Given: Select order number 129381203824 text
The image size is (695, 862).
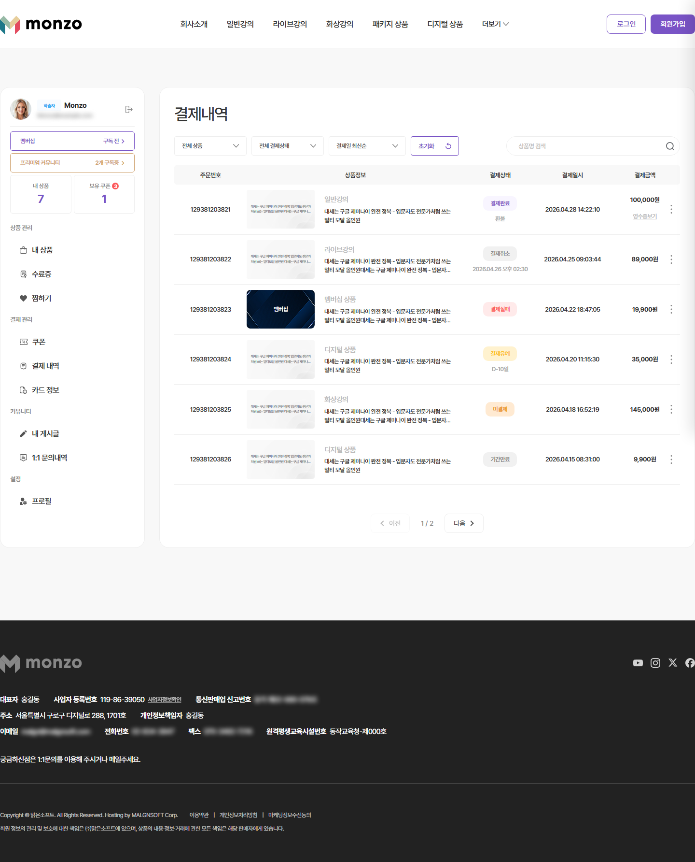Looking at the screenshot, I should (210, 359).
